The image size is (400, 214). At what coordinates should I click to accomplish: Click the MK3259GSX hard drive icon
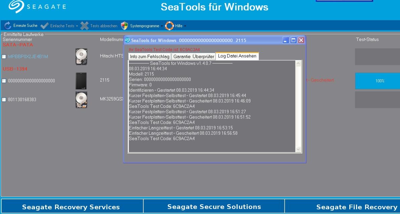click(82, 99)
